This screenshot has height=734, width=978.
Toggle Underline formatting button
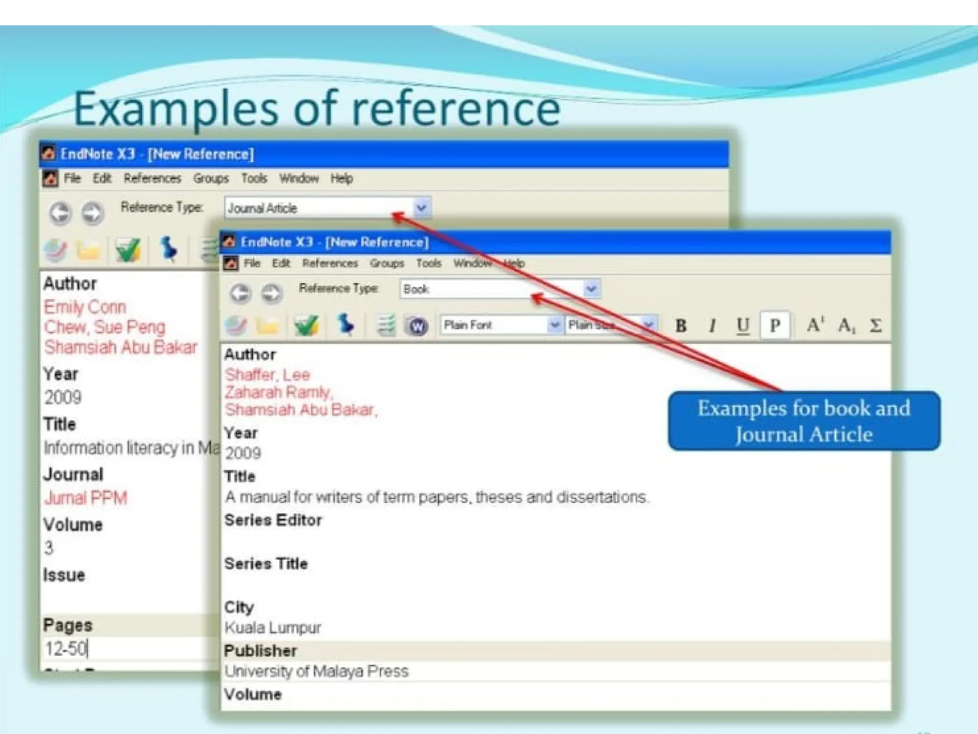click(x=743, y=326)
